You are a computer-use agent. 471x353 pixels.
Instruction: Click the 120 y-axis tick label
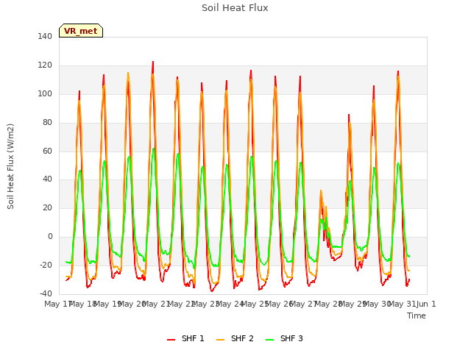coord(45,65)
